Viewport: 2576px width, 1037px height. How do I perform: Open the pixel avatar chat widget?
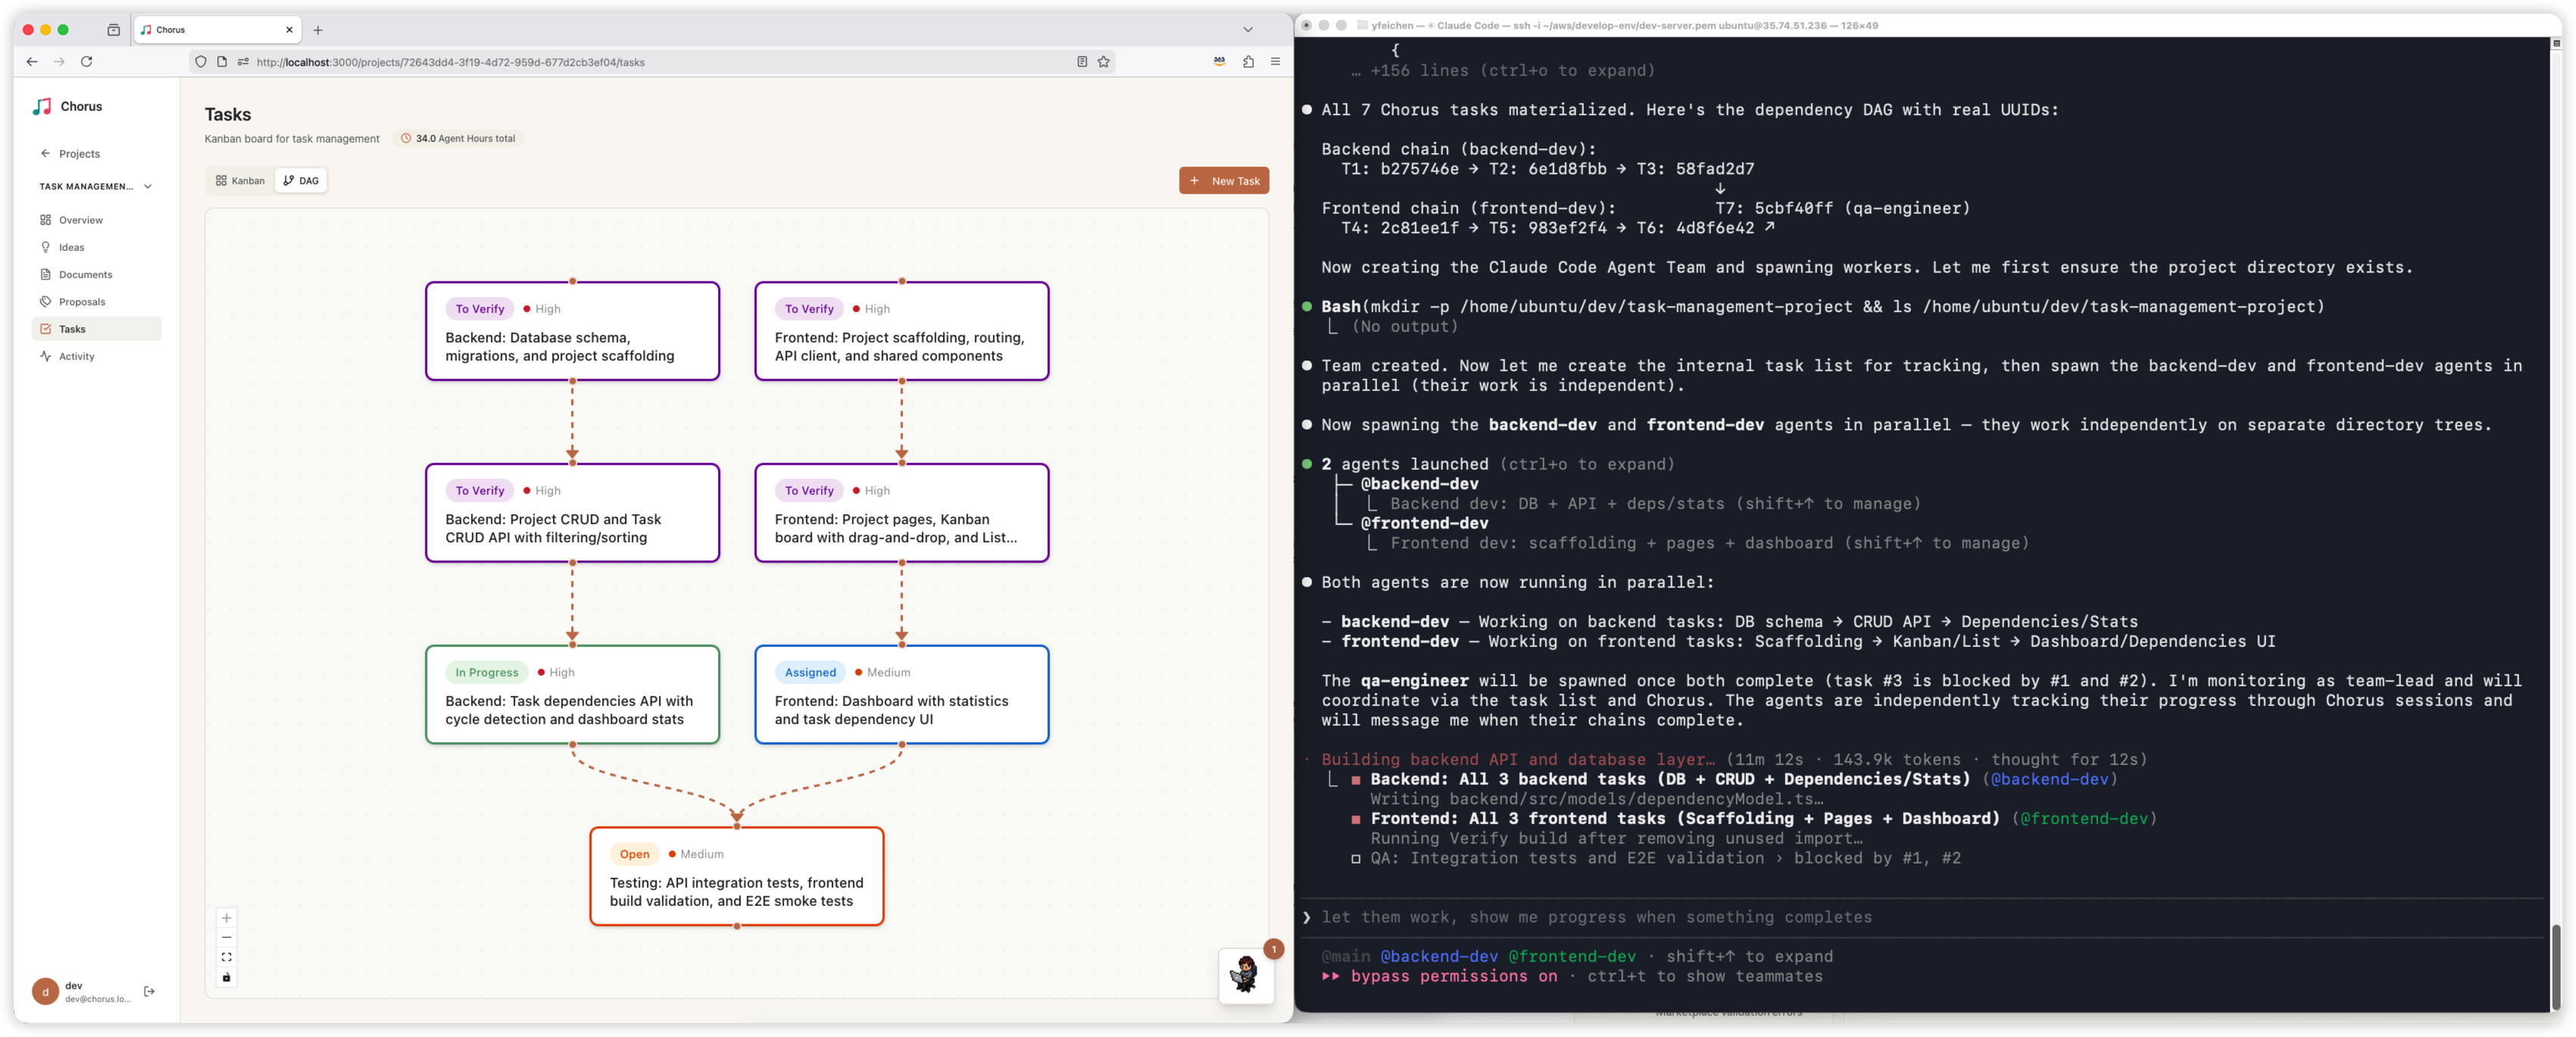point(1245,974)
